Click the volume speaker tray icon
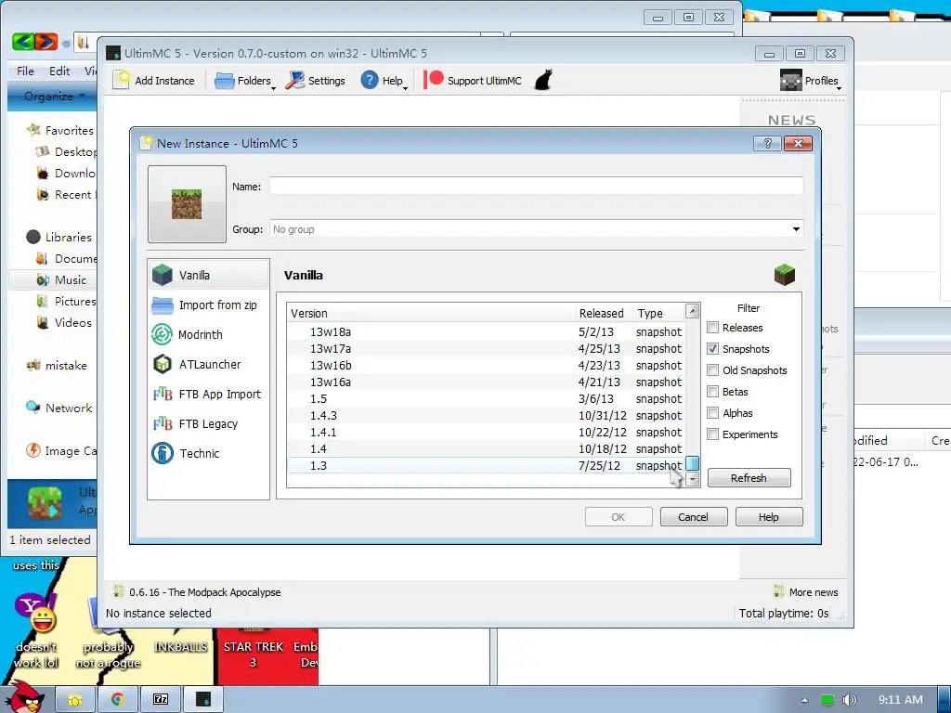This screenshot has height=713, width=951. pyautogui.click(x=849, y=700)
